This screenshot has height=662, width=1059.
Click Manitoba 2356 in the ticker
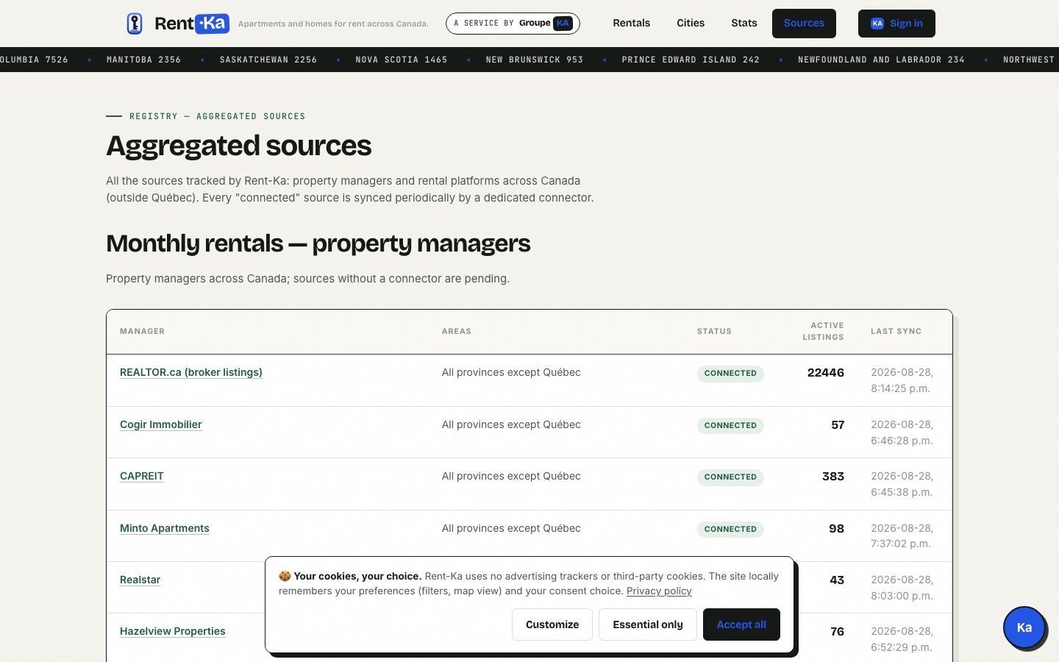tap(143, 60)
